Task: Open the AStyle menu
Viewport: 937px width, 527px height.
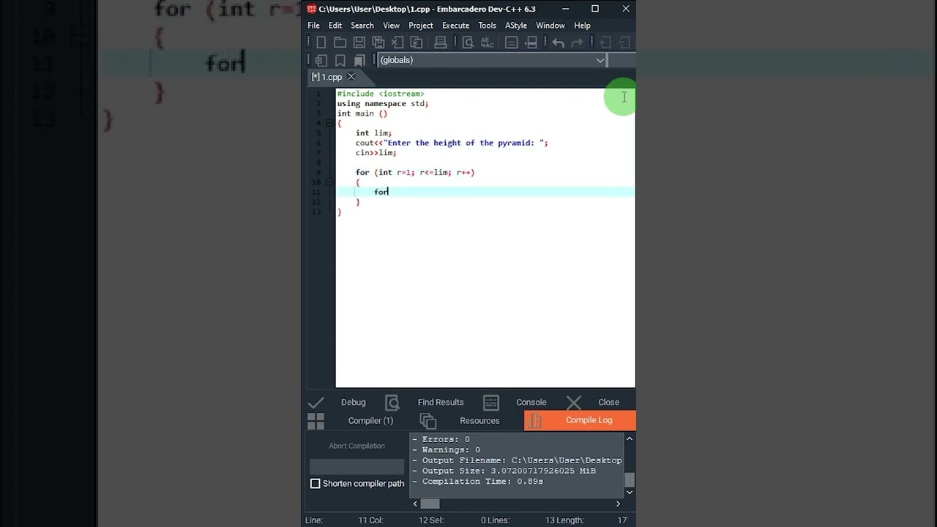Action: click(516, 26)
